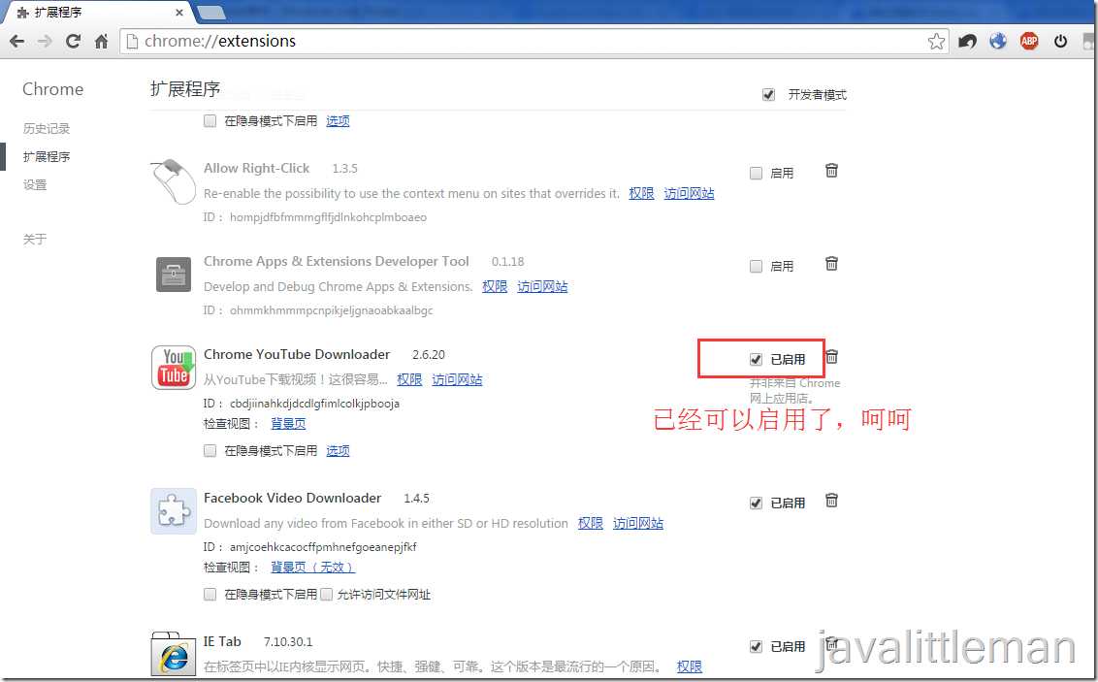Check incognito option under Chrome YouTube Downloader

[x=210, y=450]
